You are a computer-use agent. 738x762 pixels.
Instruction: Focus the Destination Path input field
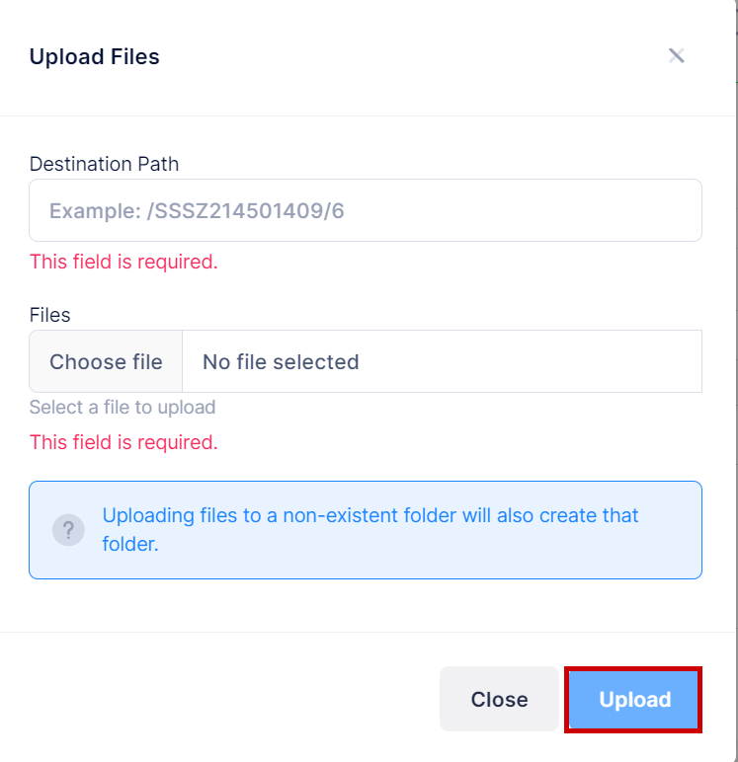(365, 210)
